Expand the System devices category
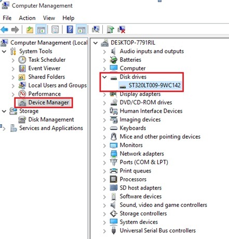The height and width of the screenshot is (239, 229). click(104, 222)
